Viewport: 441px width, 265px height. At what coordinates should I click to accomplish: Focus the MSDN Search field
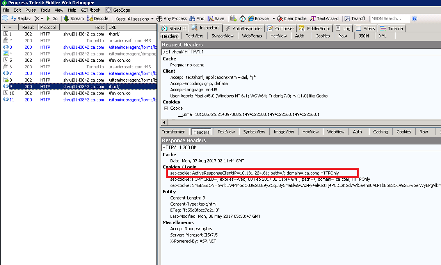coord(389,19)
